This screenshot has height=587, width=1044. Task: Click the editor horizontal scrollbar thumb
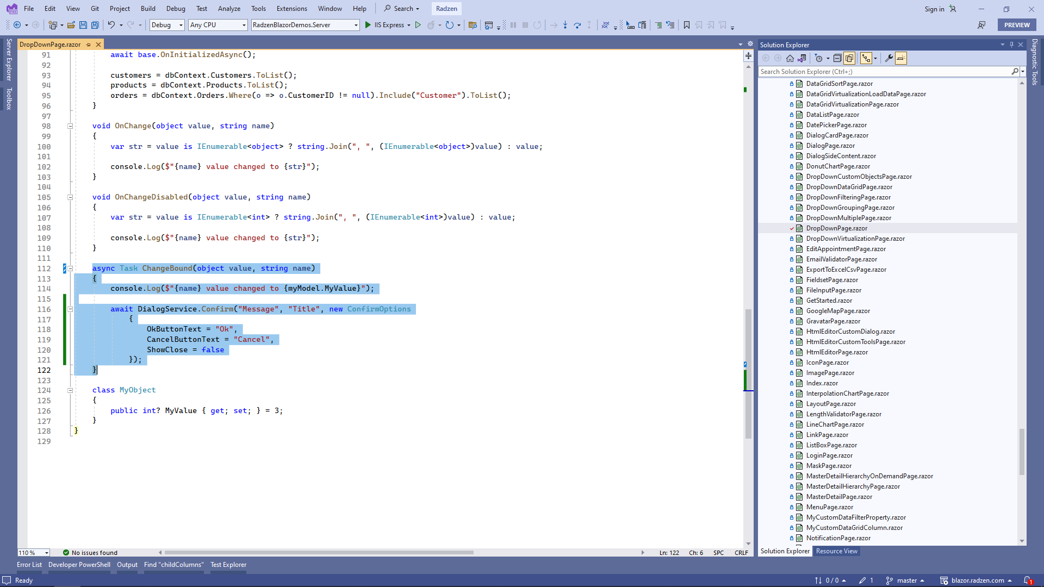pyautogui.click(x=319, y=553)
